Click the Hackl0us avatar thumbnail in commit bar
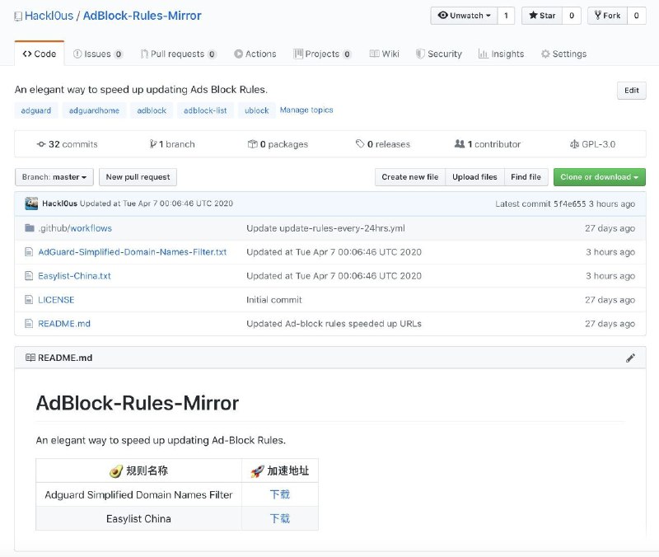 coord(31,204)
